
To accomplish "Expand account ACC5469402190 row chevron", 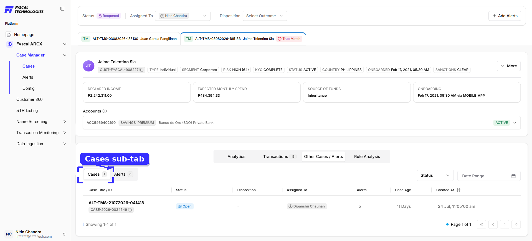I will pyautogui.click(x=515, y=123).
